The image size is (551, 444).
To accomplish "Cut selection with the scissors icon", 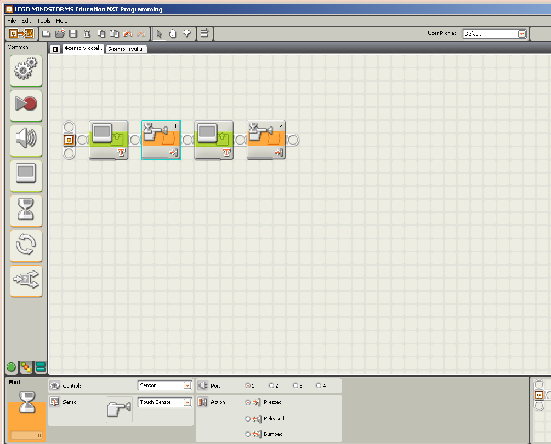I will coord(87,34).
